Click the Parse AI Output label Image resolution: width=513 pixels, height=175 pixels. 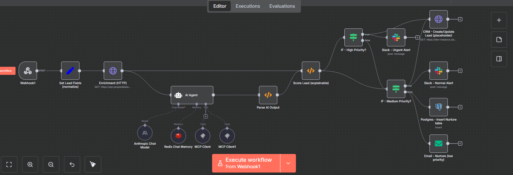[x=268, y=108]
